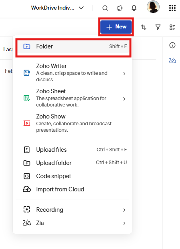180x249 pixels.
Task: Select Upload files menu item
Action: tap(72, 150)
